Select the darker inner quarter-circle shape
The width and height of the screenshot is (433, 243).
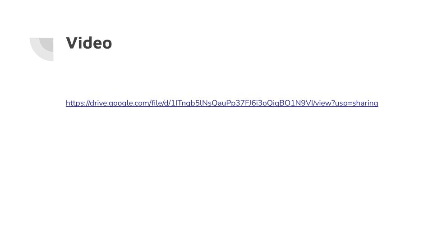pos(47,43)
